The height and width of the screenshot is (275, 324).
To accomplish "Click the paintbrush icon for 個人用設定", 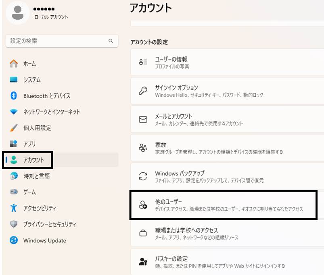I will coord(14,128).
